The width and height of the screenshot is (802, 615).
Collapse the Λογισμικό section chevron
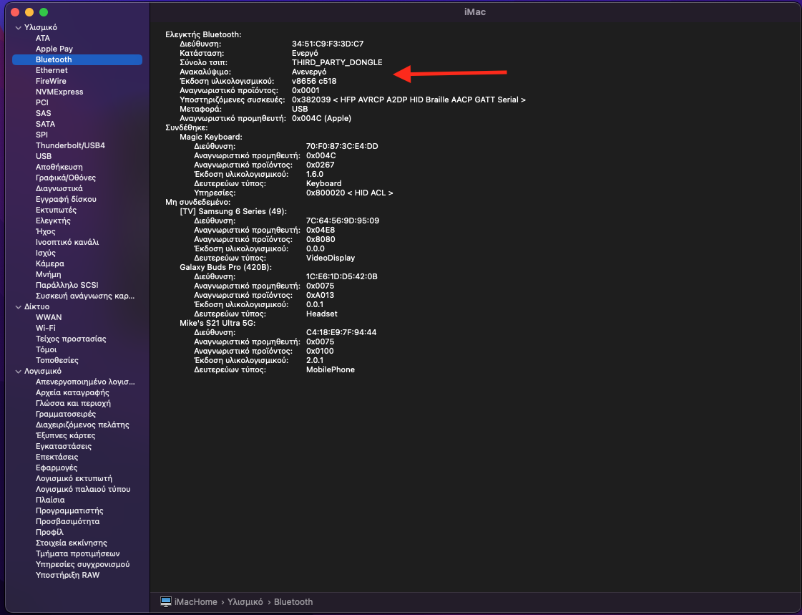click(x=19, y=372)
